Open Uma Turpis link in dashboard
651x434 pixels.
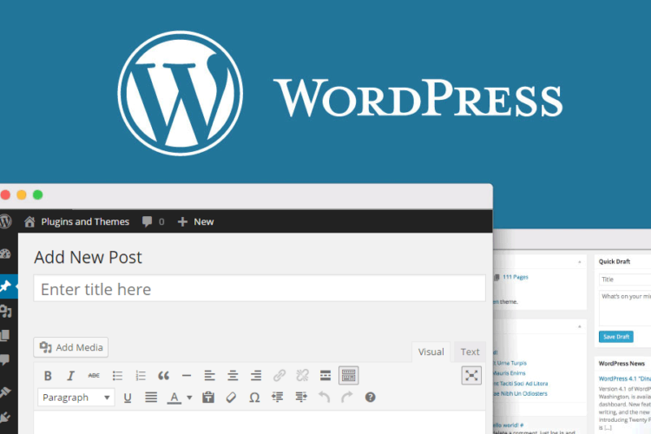click(510, 363)
